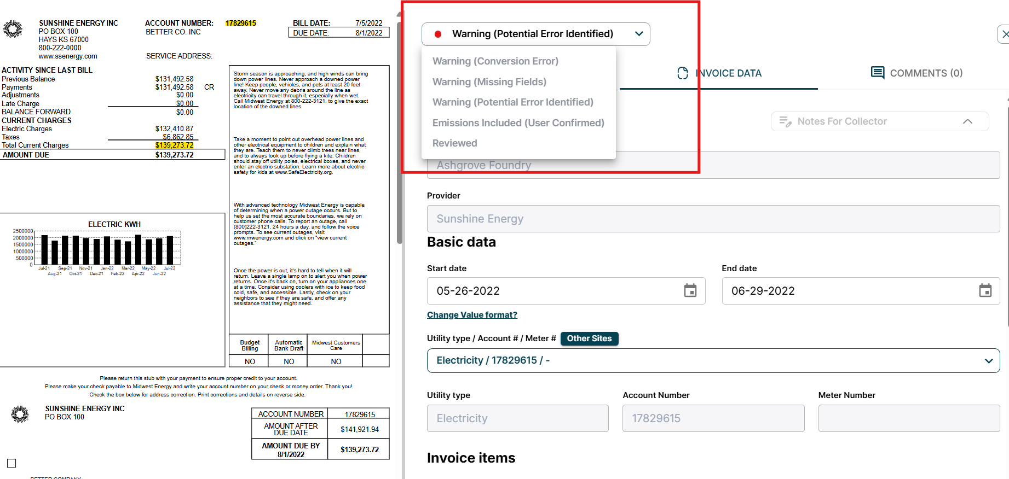Select Warning (Conversion Error) option
1009x479 pixels.
(495, 61)
